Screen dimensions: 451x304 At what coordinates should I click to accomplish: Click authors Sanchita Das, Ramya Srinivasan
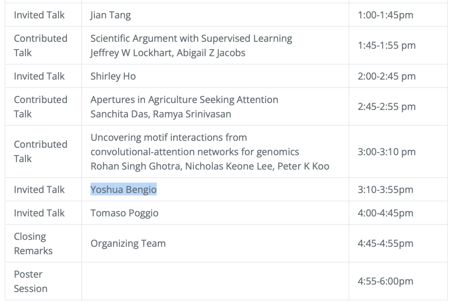pos(161,114)
